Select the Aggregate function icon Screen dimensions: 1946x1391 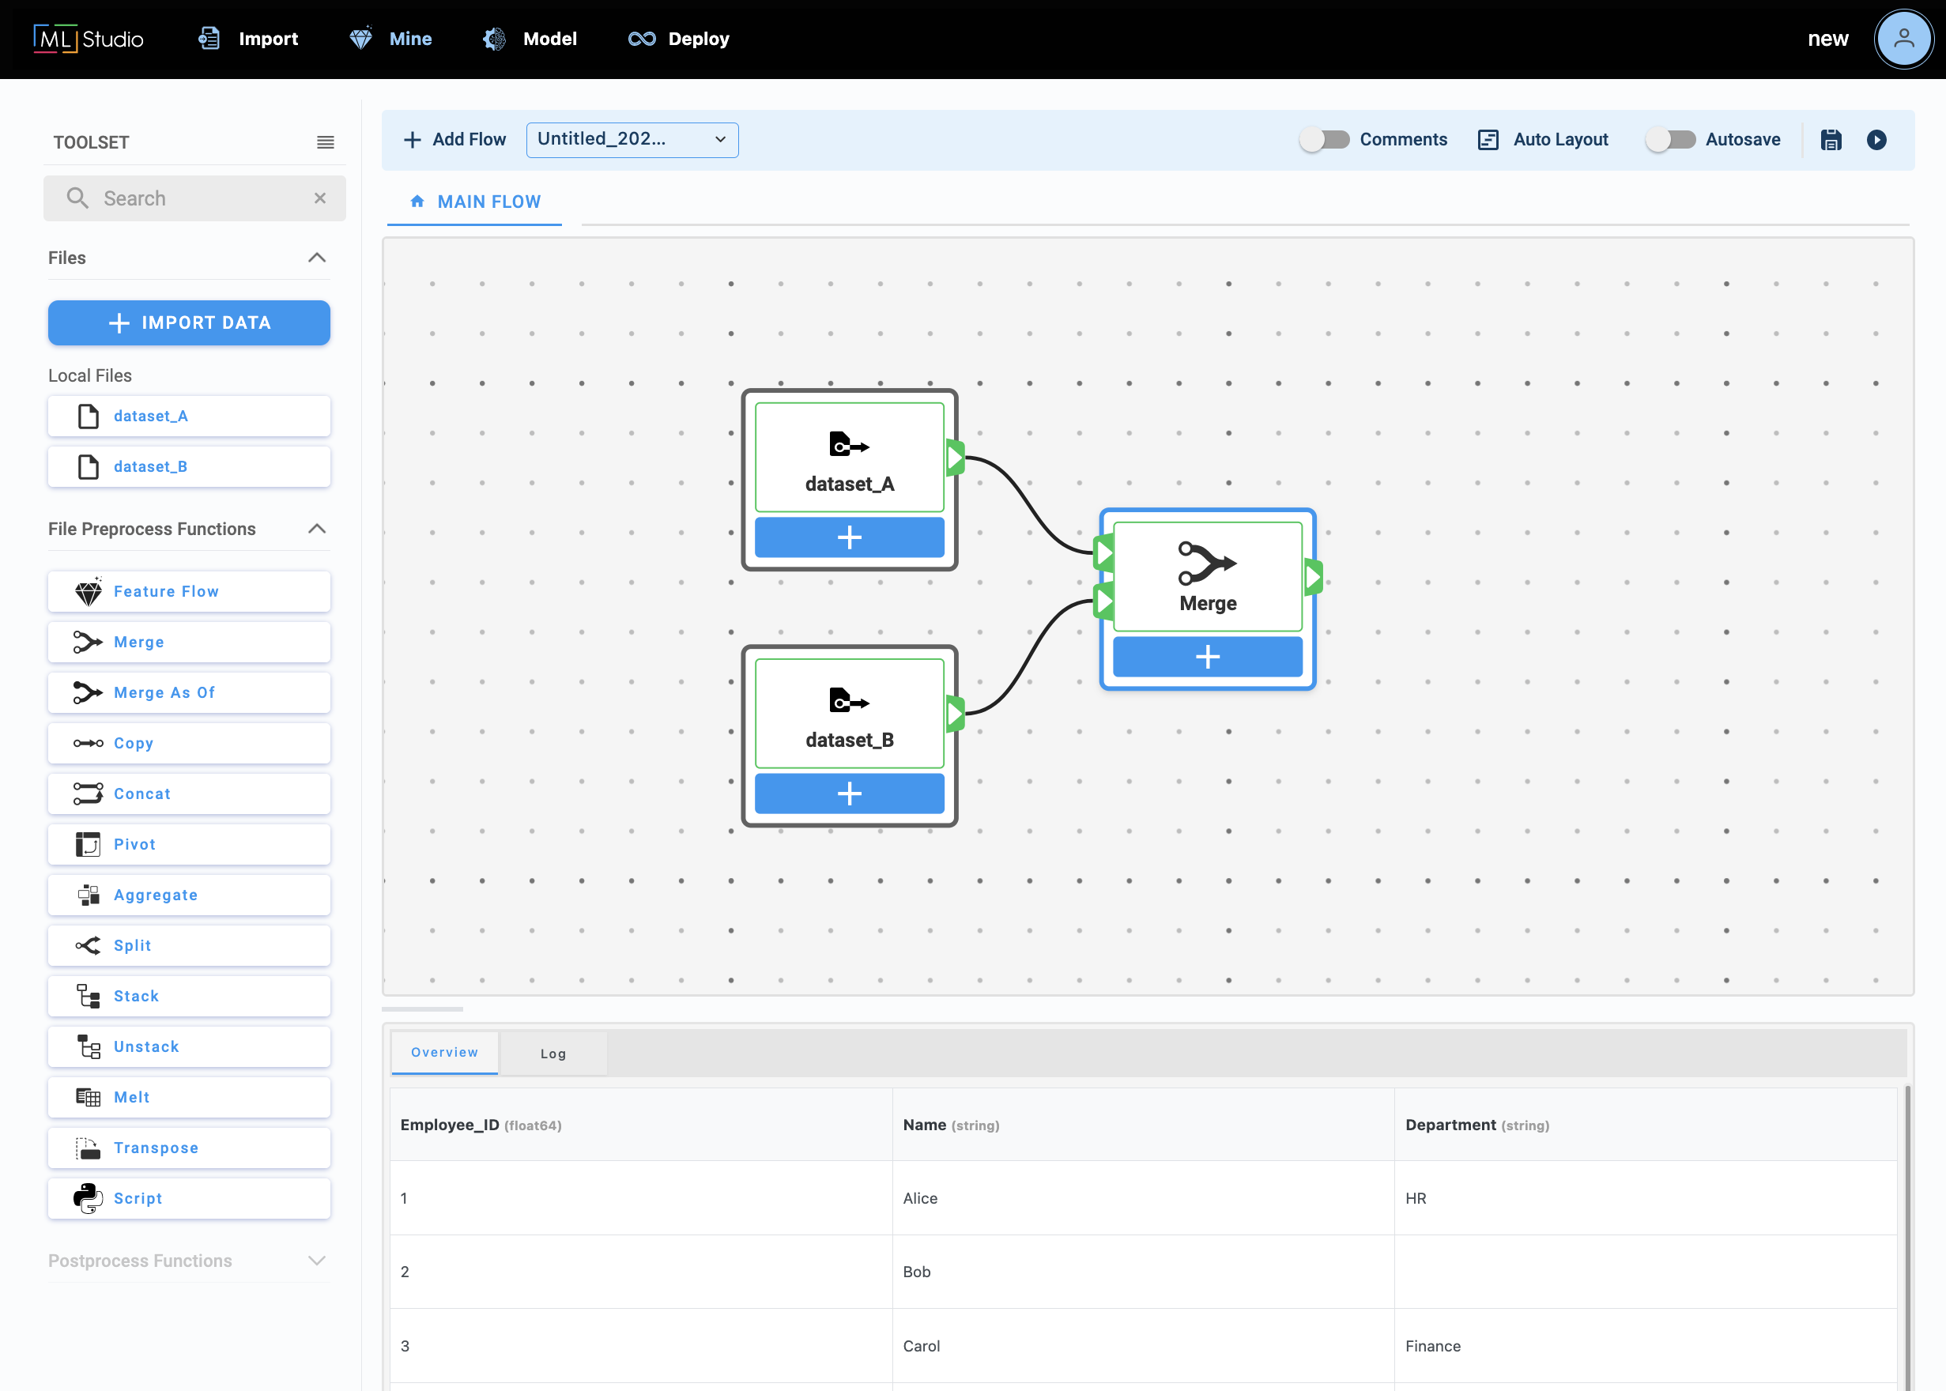coord(88,895)
